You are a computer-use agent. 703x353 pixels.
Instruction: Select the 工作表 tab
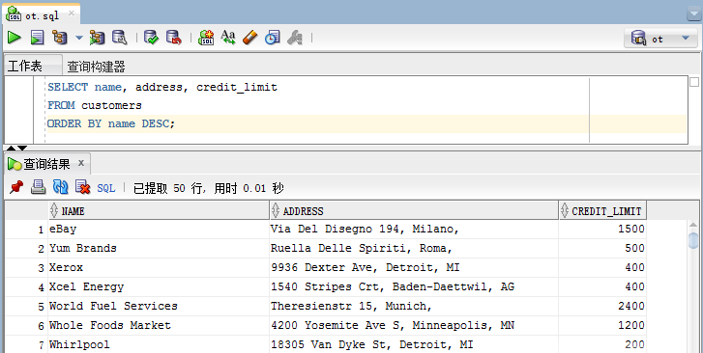pyautogui.click(x=25, y=67)
